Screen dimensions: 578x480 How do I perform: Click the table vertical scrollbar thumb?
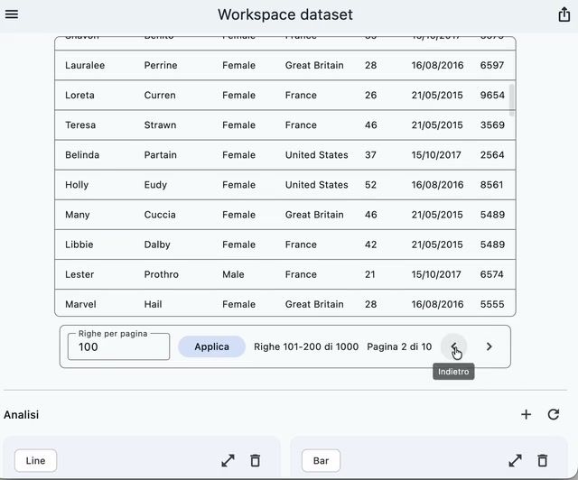click(512, 99)
